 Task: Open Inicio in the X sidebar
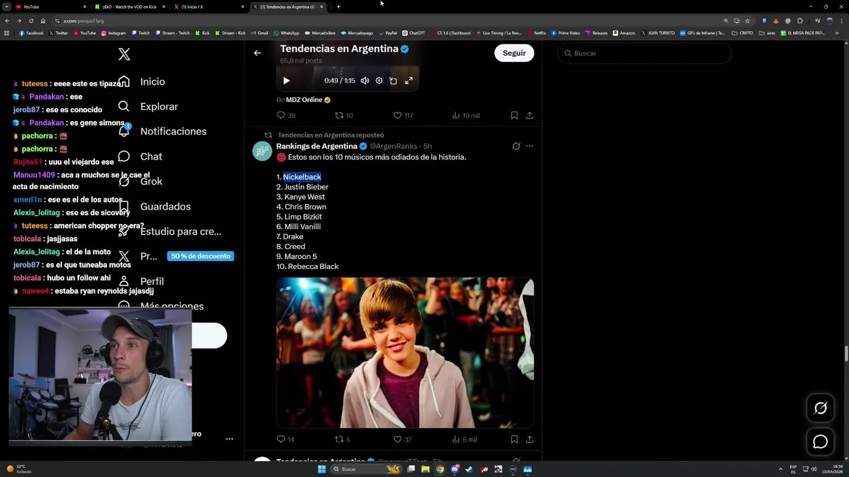click(141, 81)
